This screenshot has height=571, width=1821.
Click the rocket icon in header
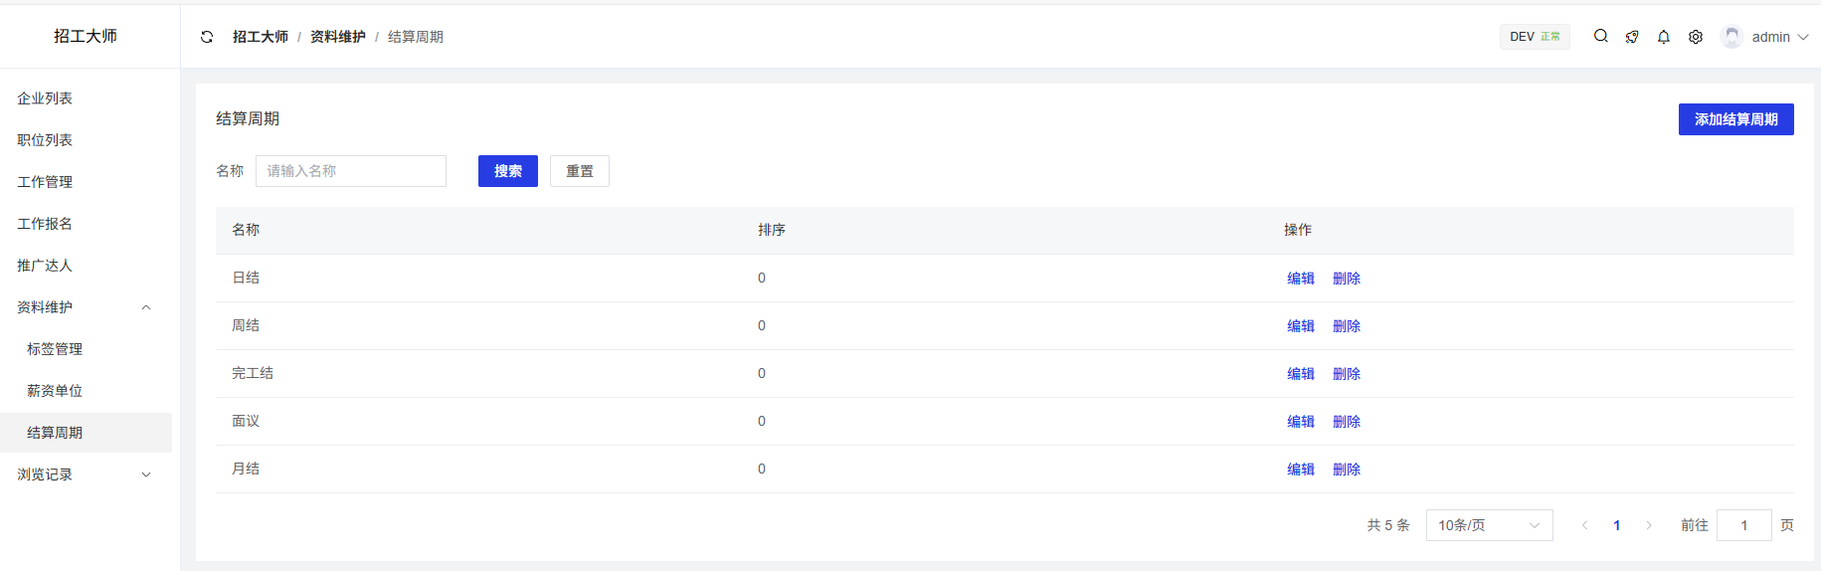coord(1632,37)
